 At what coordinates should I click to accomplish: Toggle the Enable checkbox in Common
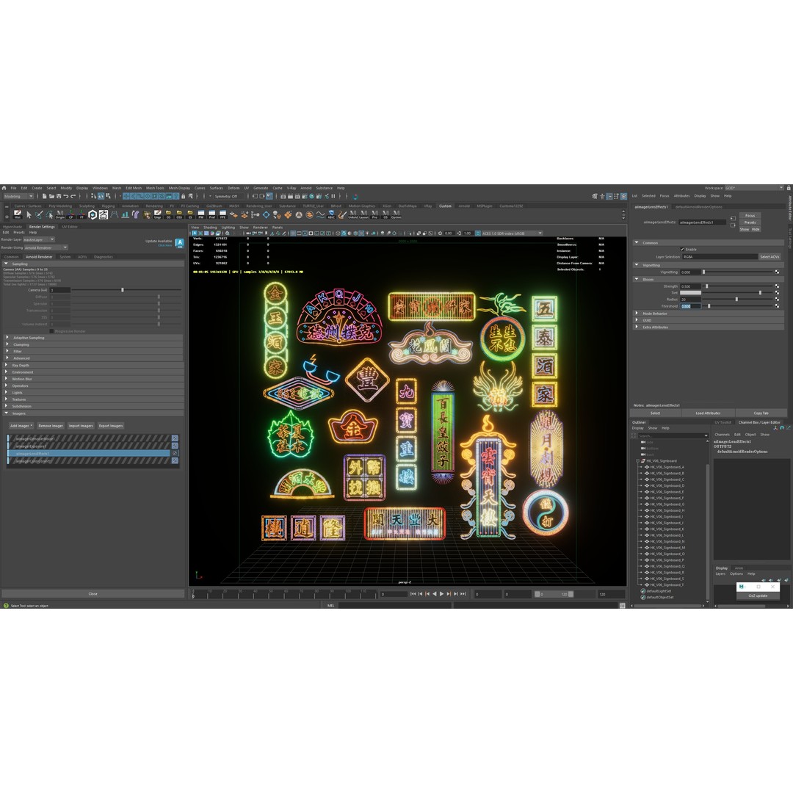(681, 250)
